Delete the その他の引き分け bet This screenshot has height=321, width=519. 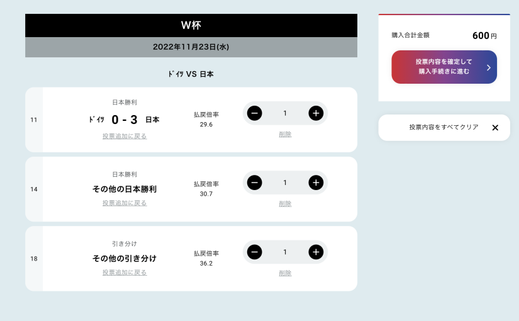pyautogui.click(x=285, y=273)
